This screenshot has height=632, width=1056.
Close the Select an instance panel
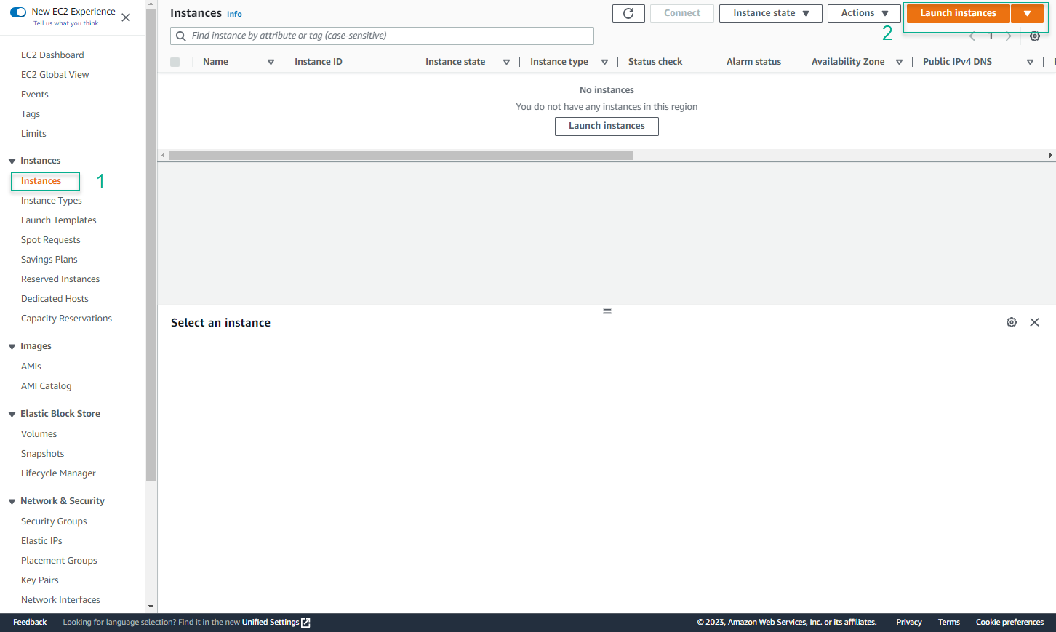1034,322
